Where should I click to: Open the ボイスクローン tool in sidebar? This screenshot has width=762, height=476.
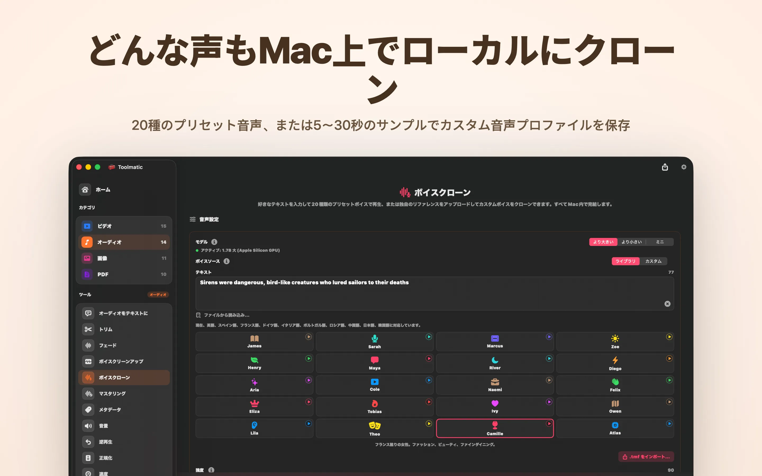pos(124,377)
